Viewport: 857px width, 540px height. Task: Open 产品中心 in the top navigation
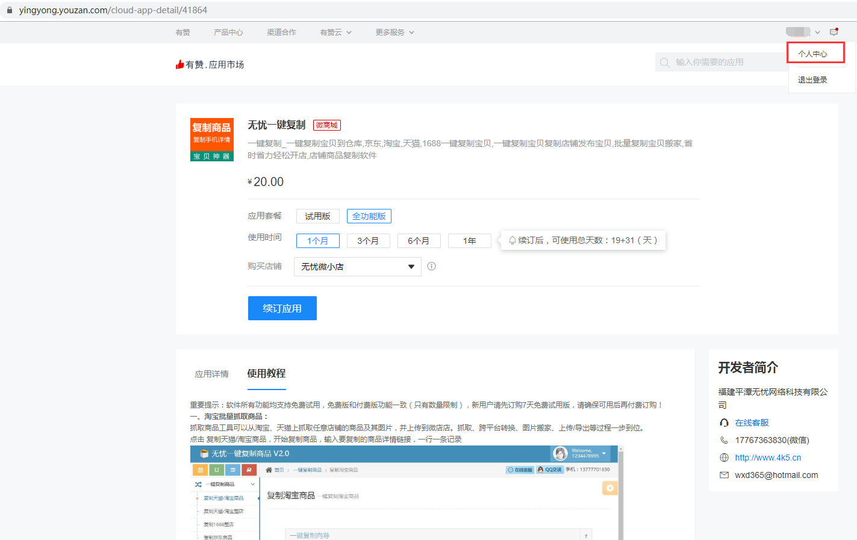[228, 33]
